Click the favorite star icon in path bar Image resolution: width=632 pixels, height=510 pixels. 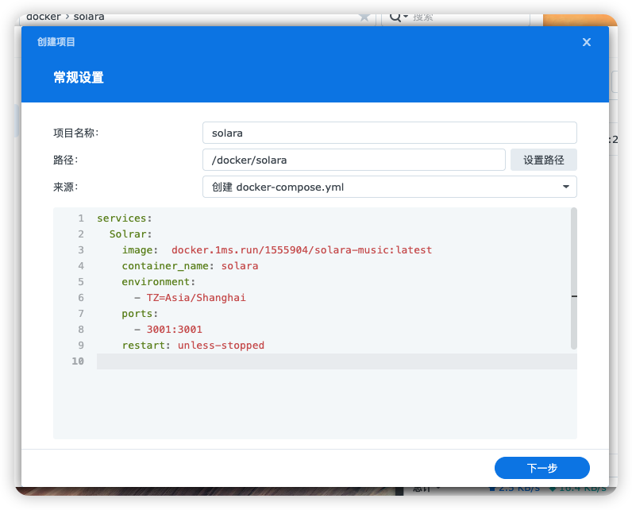click(x=364, y=17)
